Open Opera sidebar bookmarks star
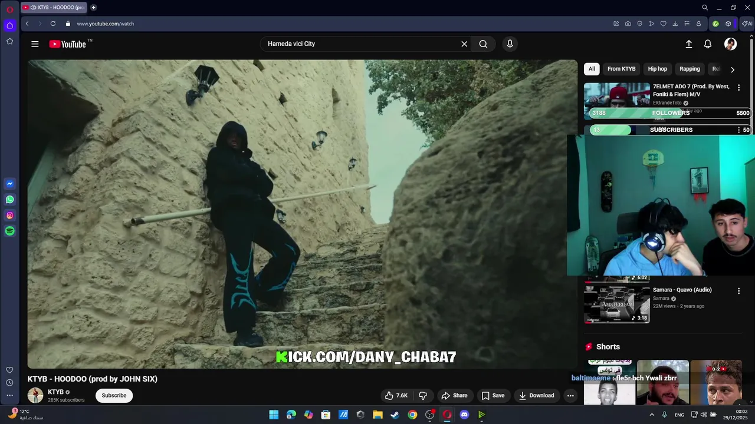This screenshot has width=755, height=424. tap(9, 41)
